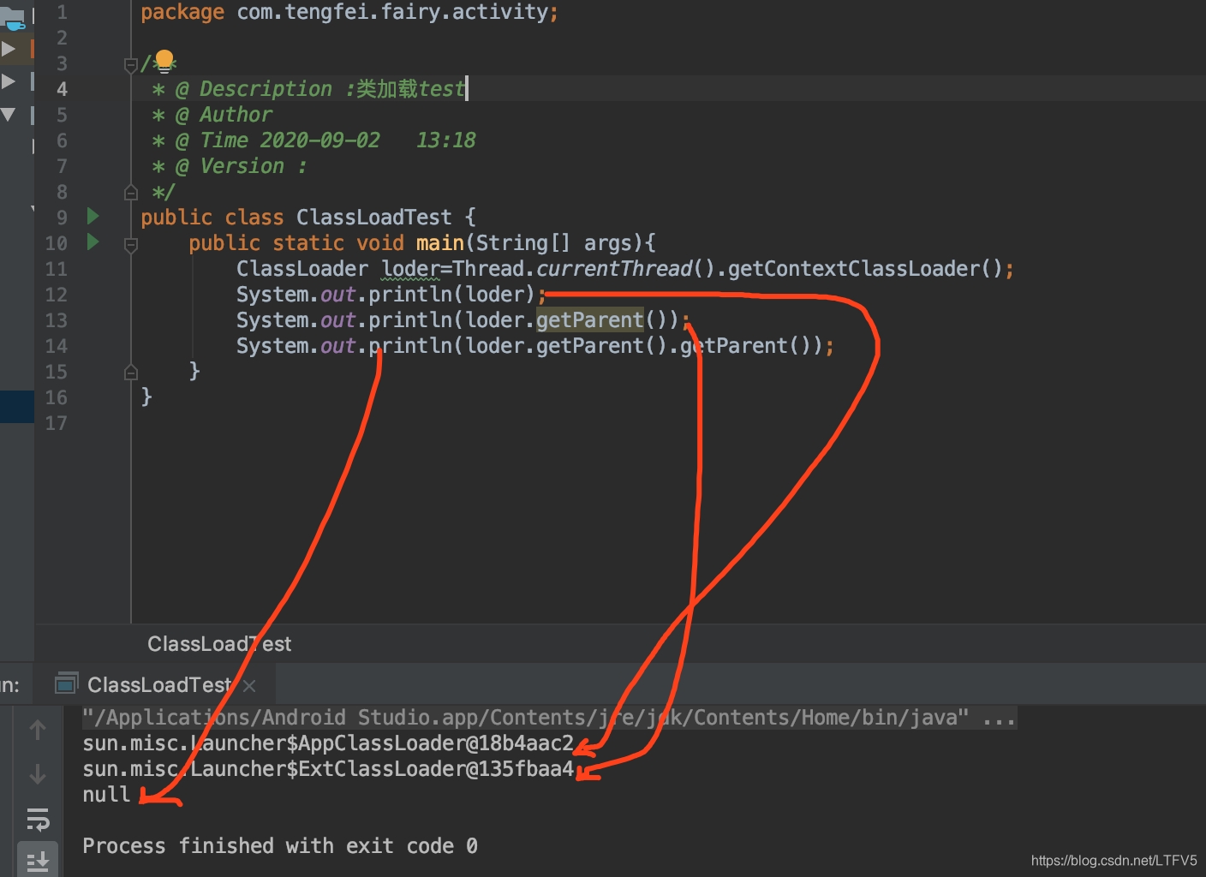
Task: Click ClassLoadTest class name on line 9
Action: click(373, 218)
